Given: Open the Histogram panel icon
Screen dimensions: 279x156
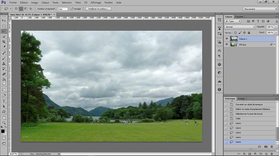Looking at the screenshot, I should [x=219, y=81].
